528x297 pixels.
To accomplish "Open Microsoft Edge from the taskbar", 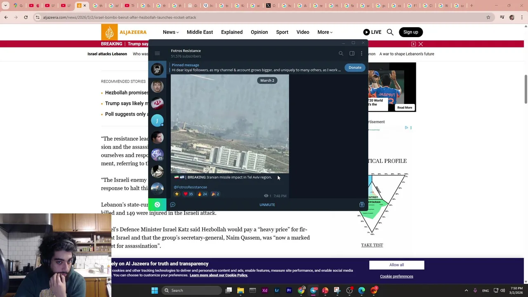I will (362, 290).
